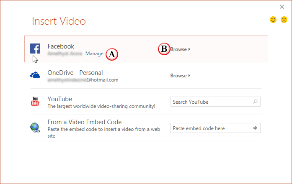292x184 pixels.
Task: Click the largest worldwide video-sharing community text
Action: (101, 106)
